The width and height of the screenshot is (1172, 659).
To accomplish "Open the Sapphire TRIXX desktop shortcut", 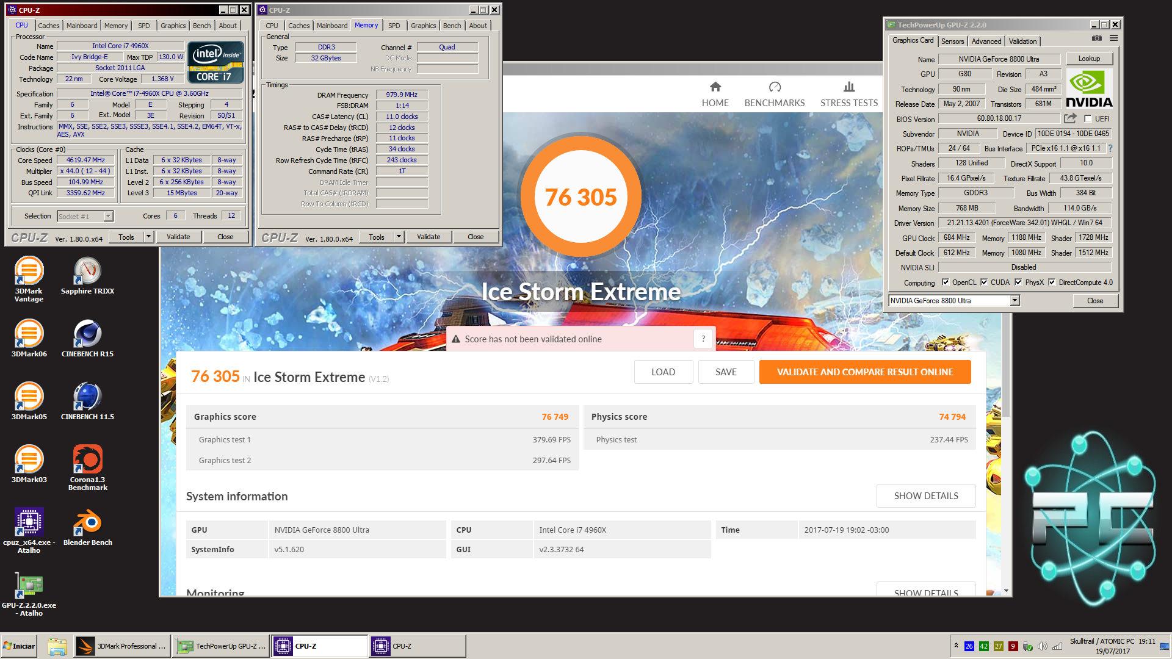I will pyautogui.click(x=87, y=276).
